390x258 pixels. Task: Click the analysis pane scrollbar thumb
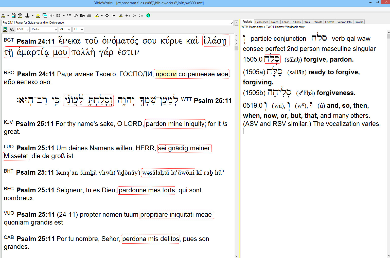coord(388,36)
